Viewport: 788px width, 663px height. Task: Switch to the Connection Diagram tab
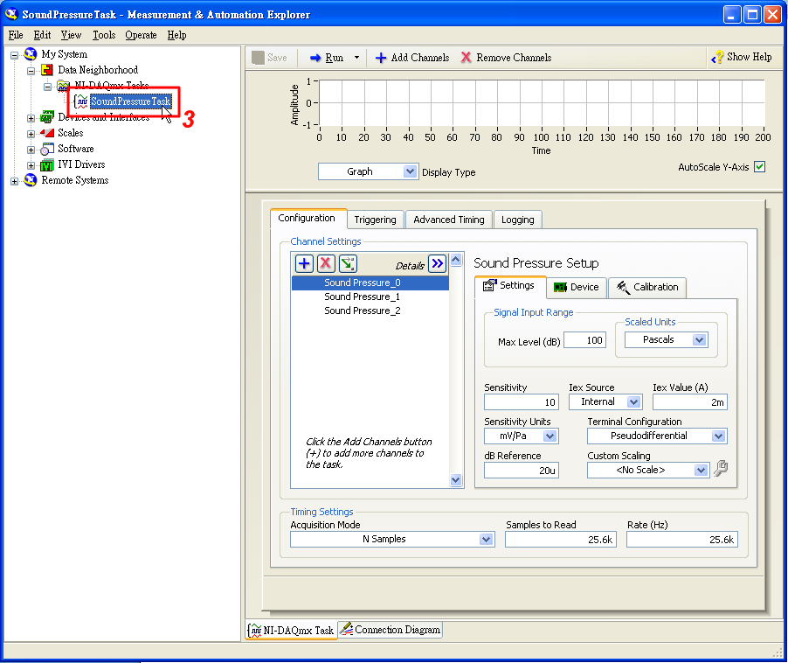click(x=391, y=630)
